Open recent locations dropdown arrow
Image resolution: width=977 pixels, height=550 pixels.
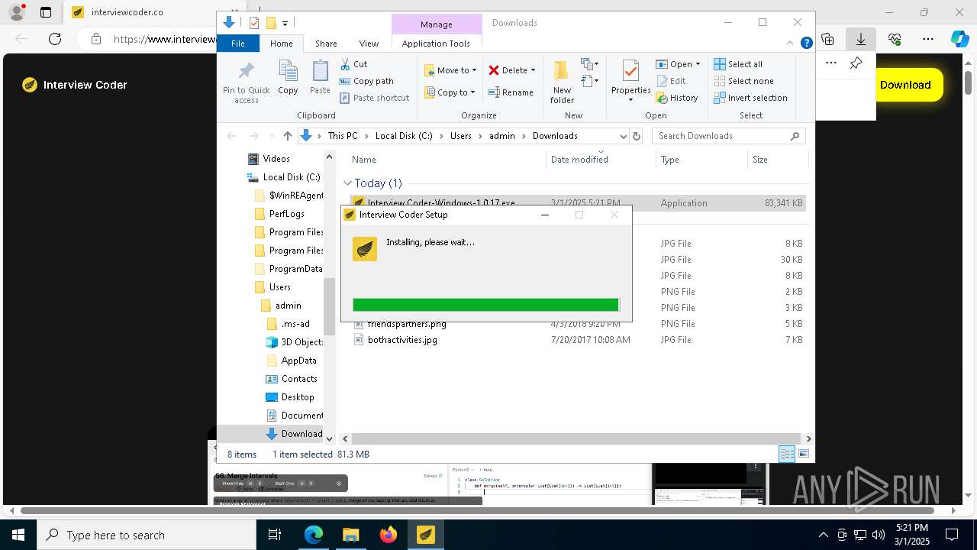(272, 136)
